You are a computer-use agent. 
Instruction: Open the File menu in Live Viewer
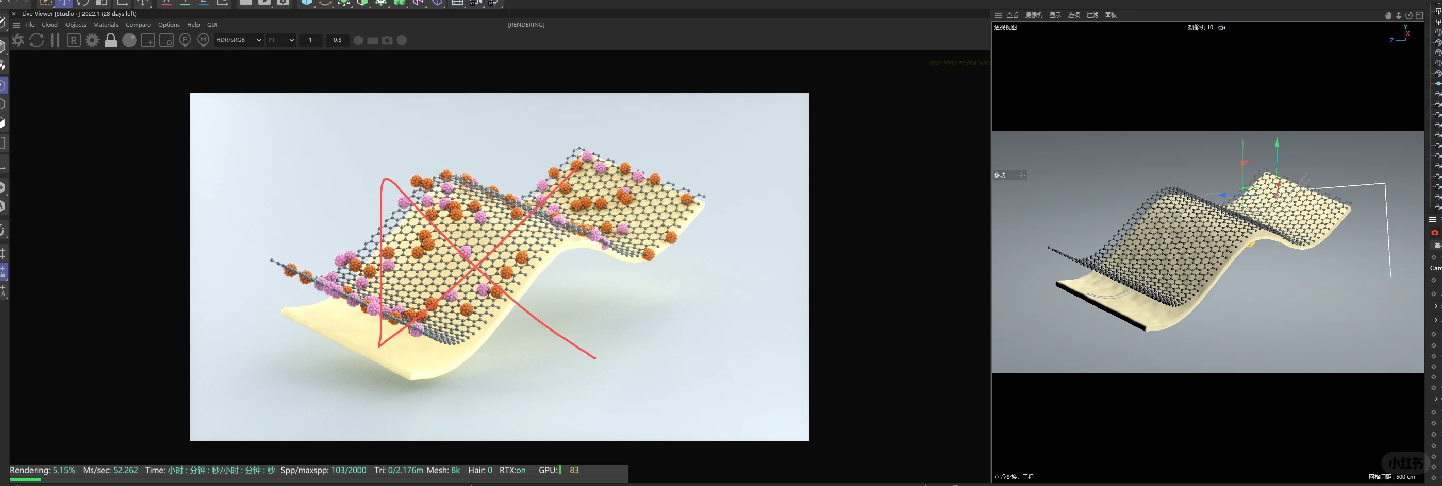pyautogui.click(x=30, y=25)
